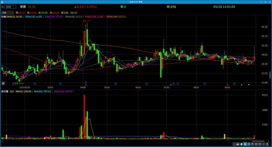Click the SMA(120) 13.85 indicator label
Screen dimensions: 272x147
[95, 17]
